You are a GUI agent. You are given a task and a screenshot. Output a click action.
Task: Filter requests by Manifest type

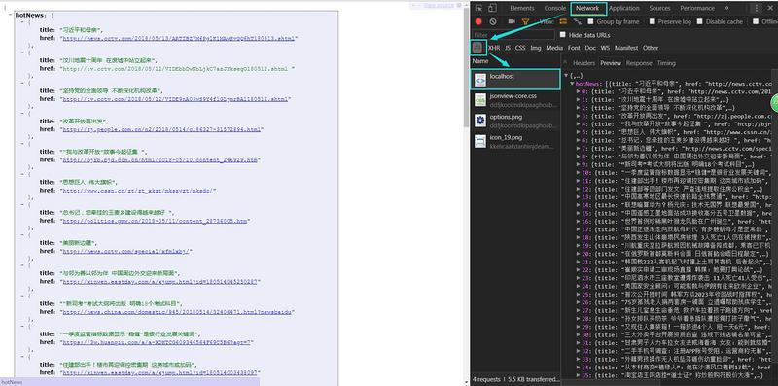[x=626, y=48]
